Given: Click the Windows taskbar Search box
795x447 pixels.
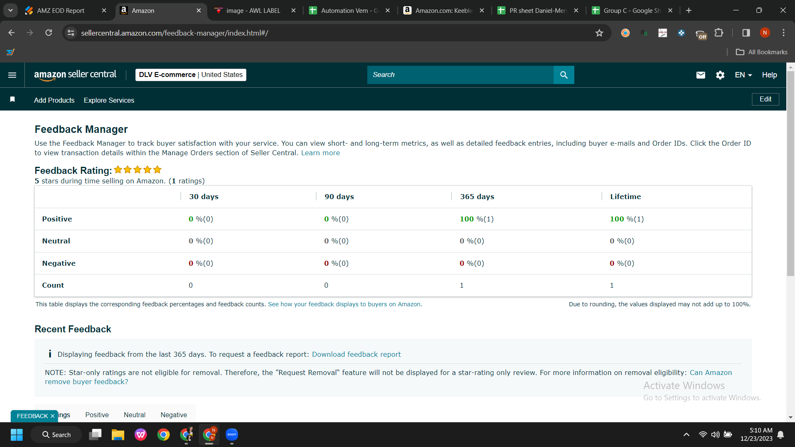Looking at the screenshot, I should pyautogui.click(x=56, y=435).
